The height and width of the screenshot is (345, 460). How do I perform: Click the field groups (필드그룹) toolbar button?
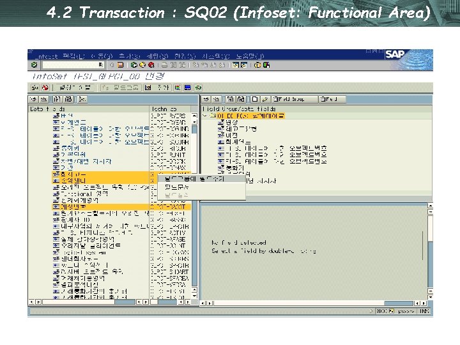121,88
